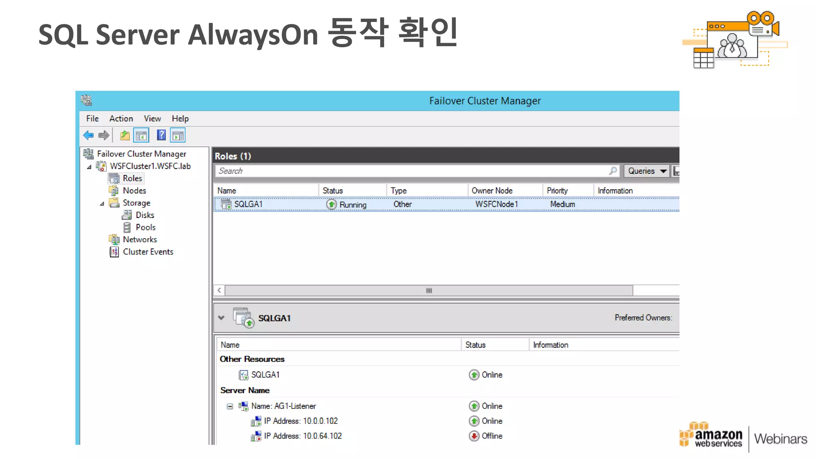Collapse the SQLGA1 details pane chevron
The height and width of the screenshot is (459, 816).
point(221,318)
